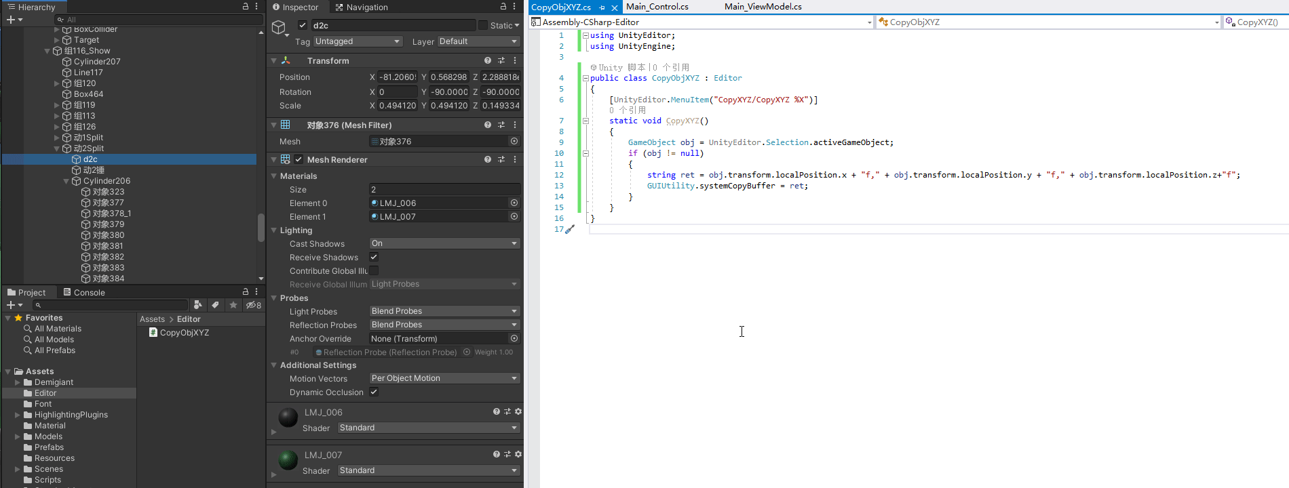Open the Tag dropdown Untagged
The image size is (1289, 488).
pos(358,41)
